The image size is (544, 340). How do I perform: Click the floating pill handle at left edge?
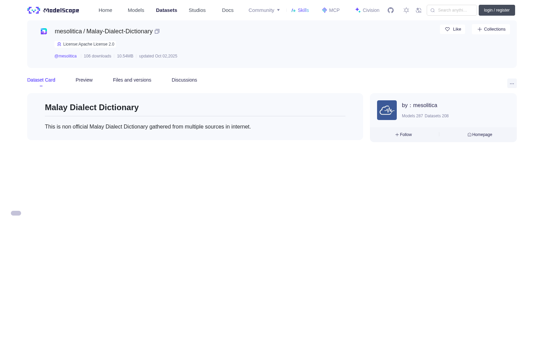tap(16, 213)
